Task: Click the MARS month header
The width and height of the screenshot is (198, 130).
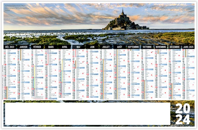Action: (x=51, y=47)
